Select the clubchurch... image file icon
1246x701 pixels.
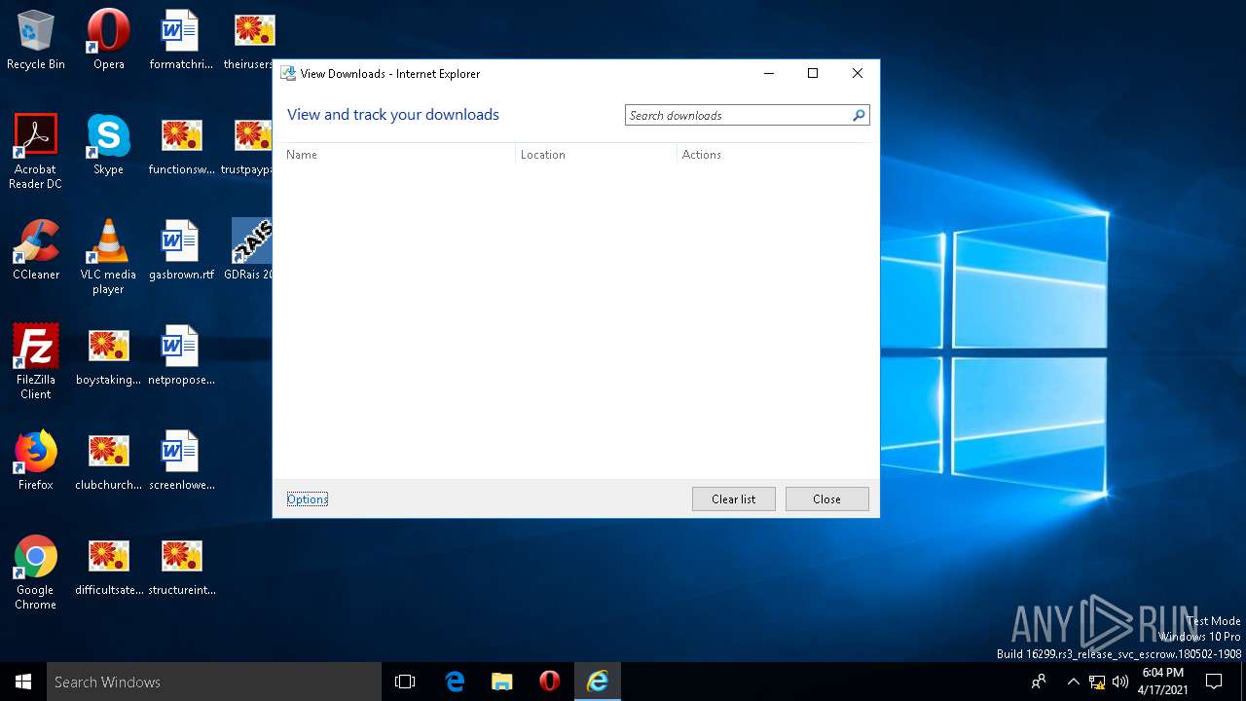108,461
